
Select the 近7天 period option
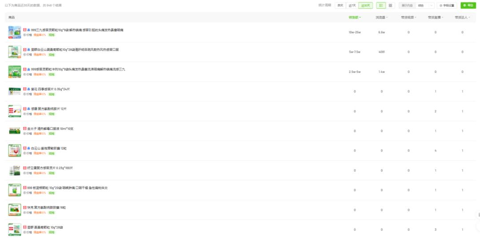click(x=352, y=5)
